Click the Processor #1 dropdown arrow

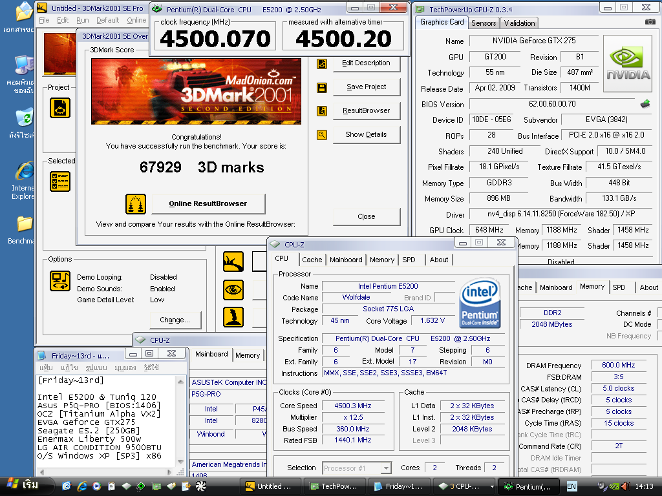[x=385, y=468]
